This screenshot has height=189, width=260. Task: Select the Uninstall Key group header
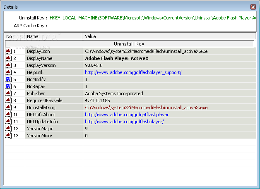(x=130, y=44)
